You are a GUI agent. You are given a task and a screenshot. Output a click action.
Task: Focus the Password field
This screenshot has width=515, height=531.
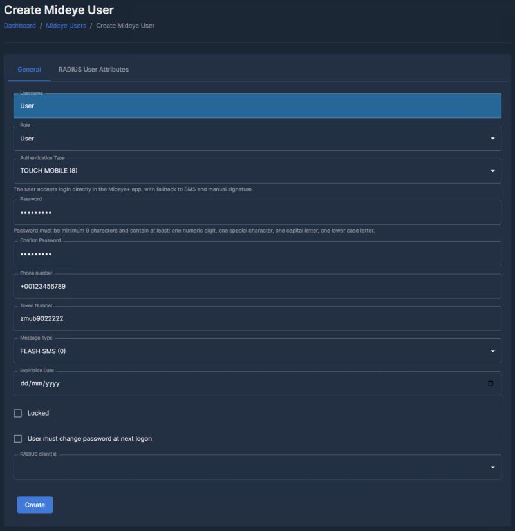click(x=257, y=212)
